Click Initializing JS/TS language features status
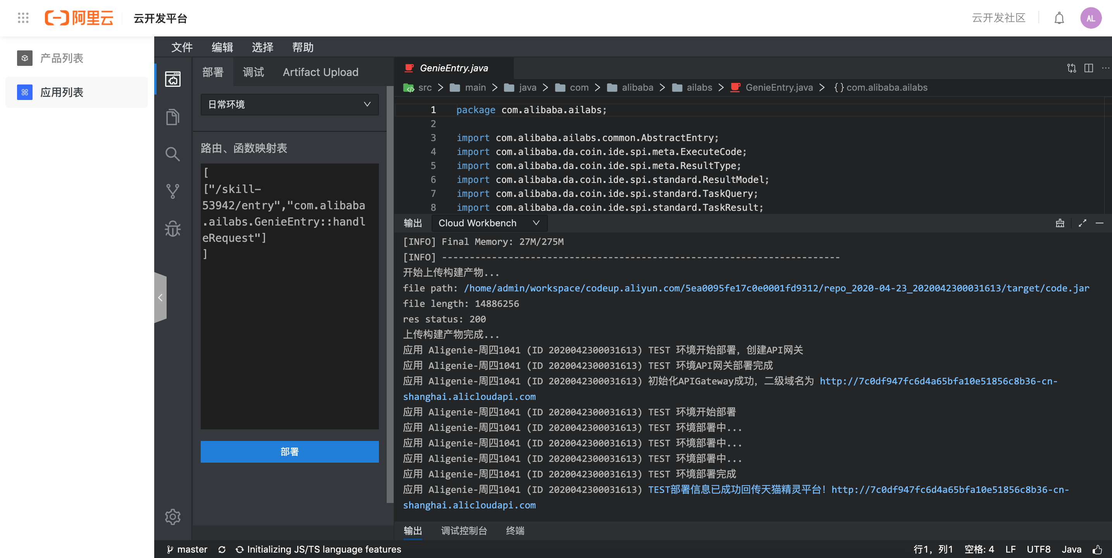 tap(318, 549)
